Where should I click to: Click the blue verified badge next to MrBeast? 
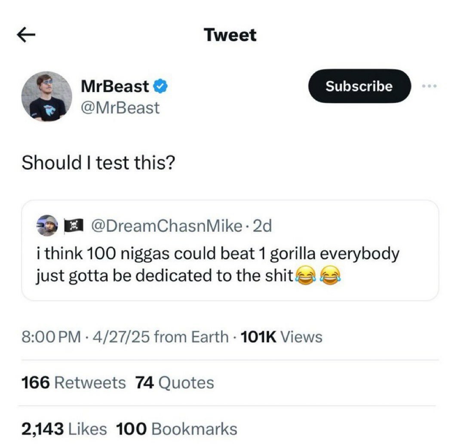click(x=160, y=86)
